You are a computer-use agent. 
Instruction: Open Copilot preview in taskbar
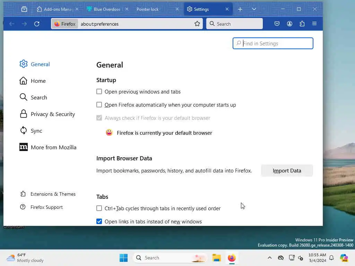344,258
